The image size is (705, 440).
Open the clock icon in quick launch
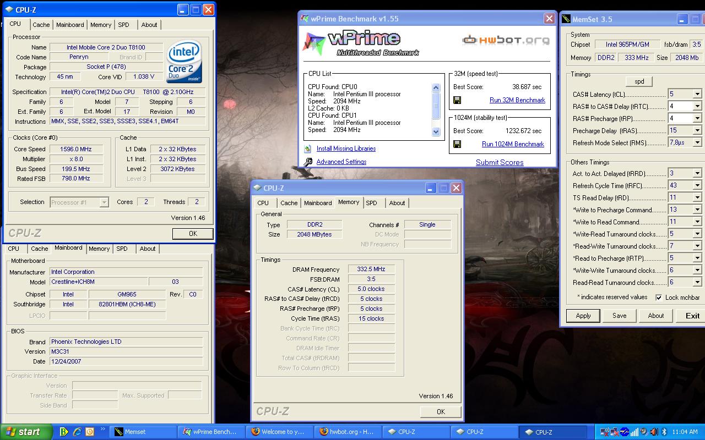coord(90,432)
